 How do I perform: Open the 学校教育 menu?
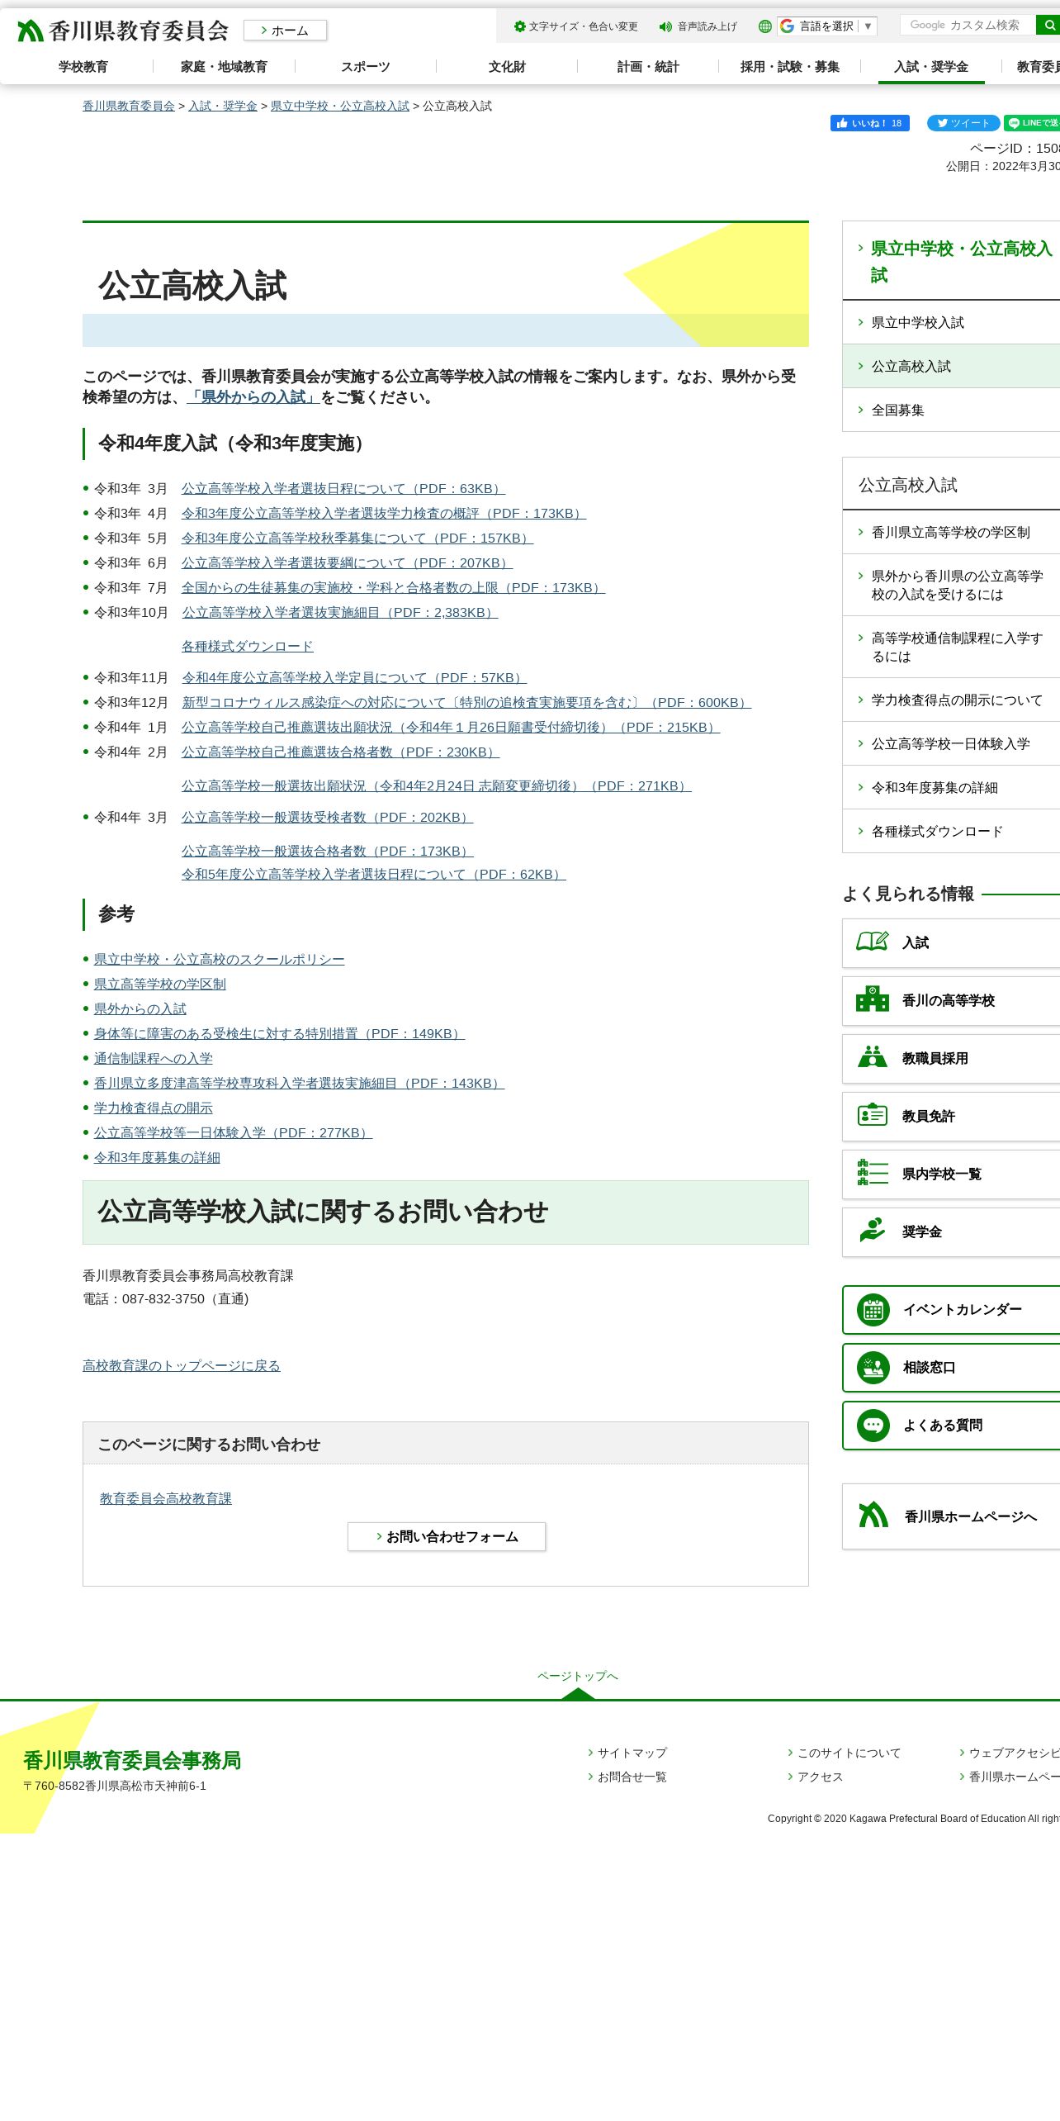[x=83, y=67]
